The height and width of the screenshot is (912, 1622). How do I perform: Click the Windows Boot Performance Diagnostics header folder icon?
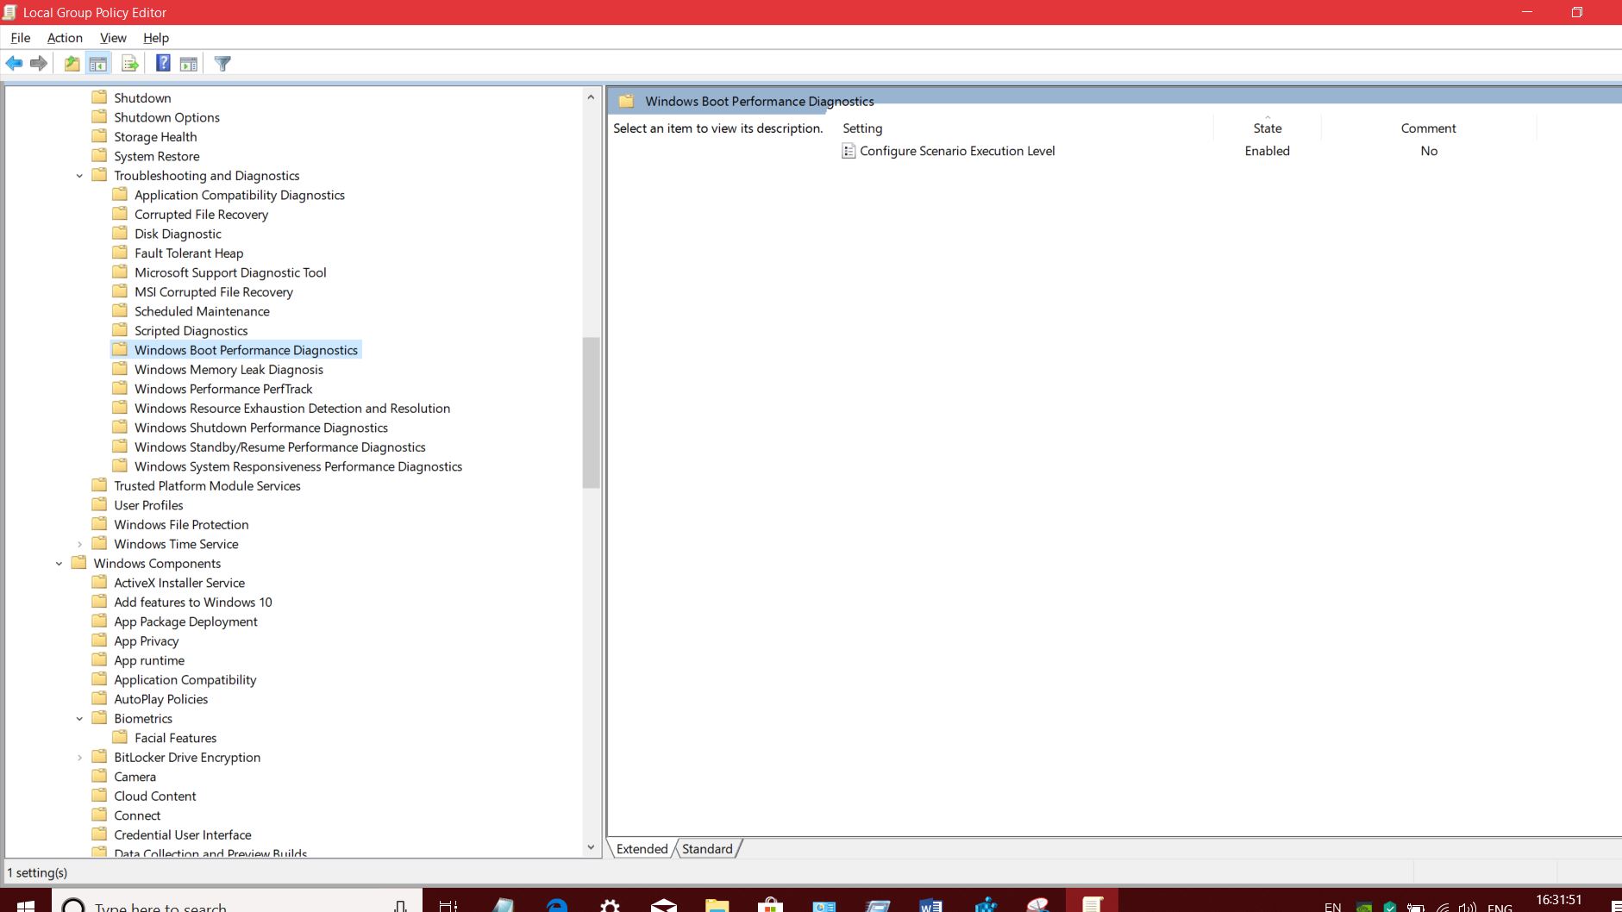[627, 102]
